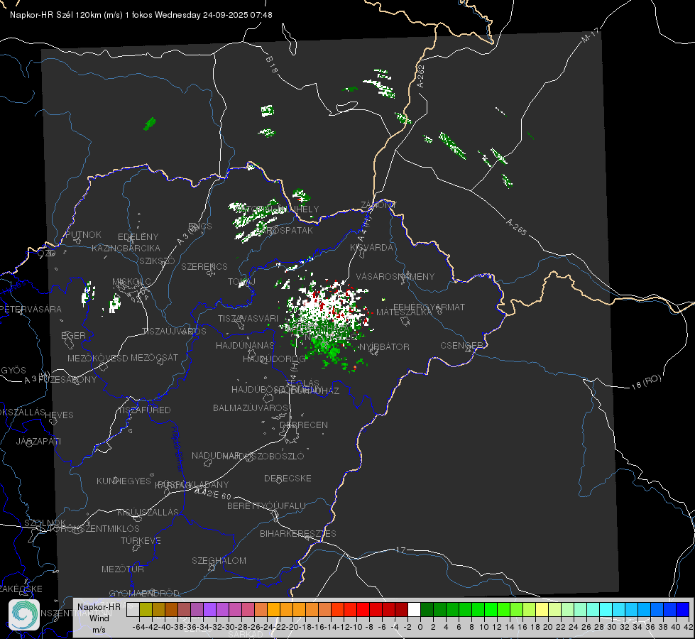Select the A-265 road label

516,226
